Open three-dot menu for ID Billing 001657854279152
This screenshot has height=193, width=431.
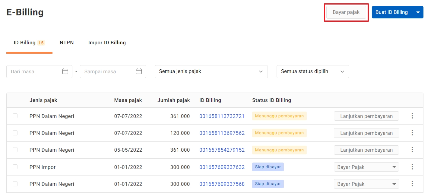pos(412,150)
